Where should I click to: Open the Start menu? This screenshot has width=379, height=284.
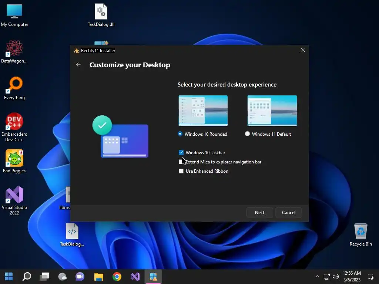click(x=9, y=277)
